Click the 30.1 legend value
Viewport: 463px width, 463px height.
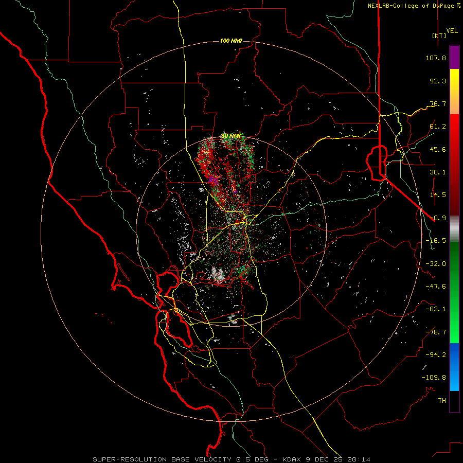click(438, 172)
